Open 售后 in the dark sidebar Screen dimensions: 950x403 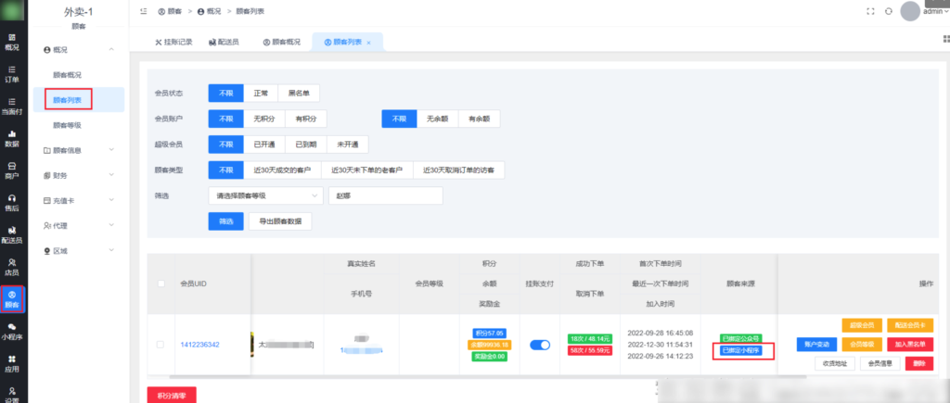(11, 203)
